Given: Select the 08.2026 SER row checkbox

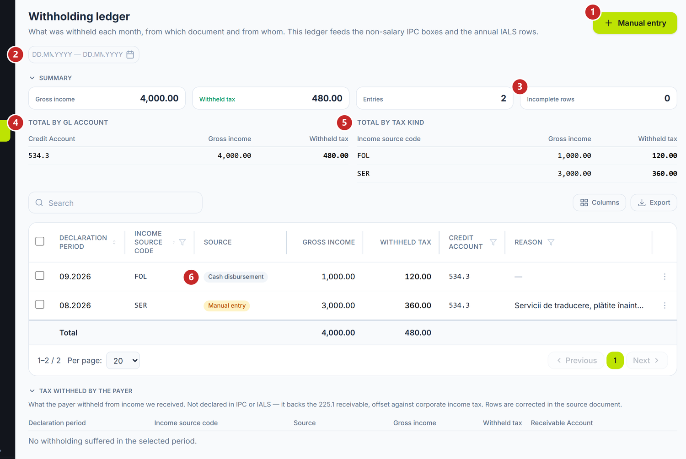Looking at the screenshot, I should [40, 304].
